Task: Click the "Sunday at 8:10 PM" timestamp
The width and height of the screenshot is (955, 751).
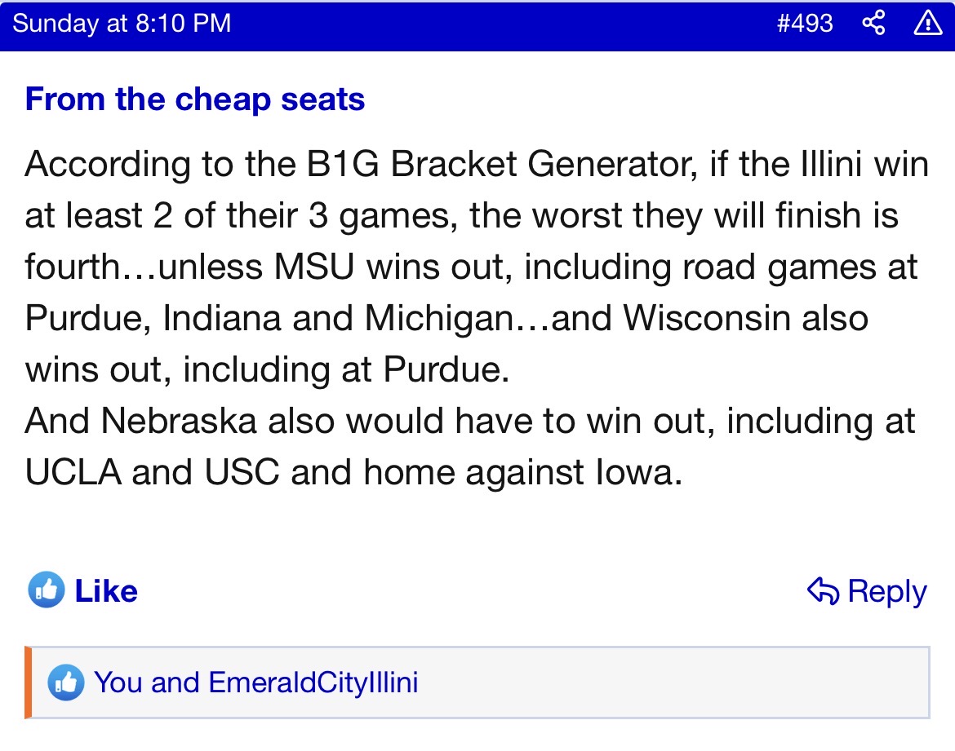Action: (x=122, y=24)
